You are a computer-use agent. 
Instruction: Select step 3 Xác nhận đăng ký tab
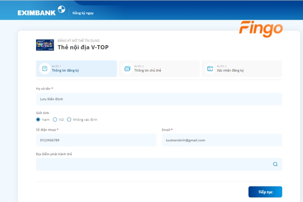(x=242, y=69)
